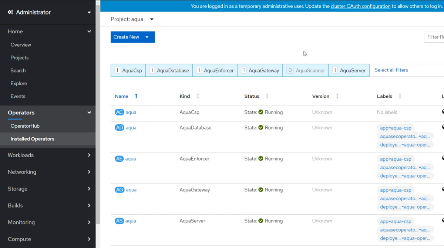Sort by the Status column arrows
The image size is (444, 248).
[267, 96]
